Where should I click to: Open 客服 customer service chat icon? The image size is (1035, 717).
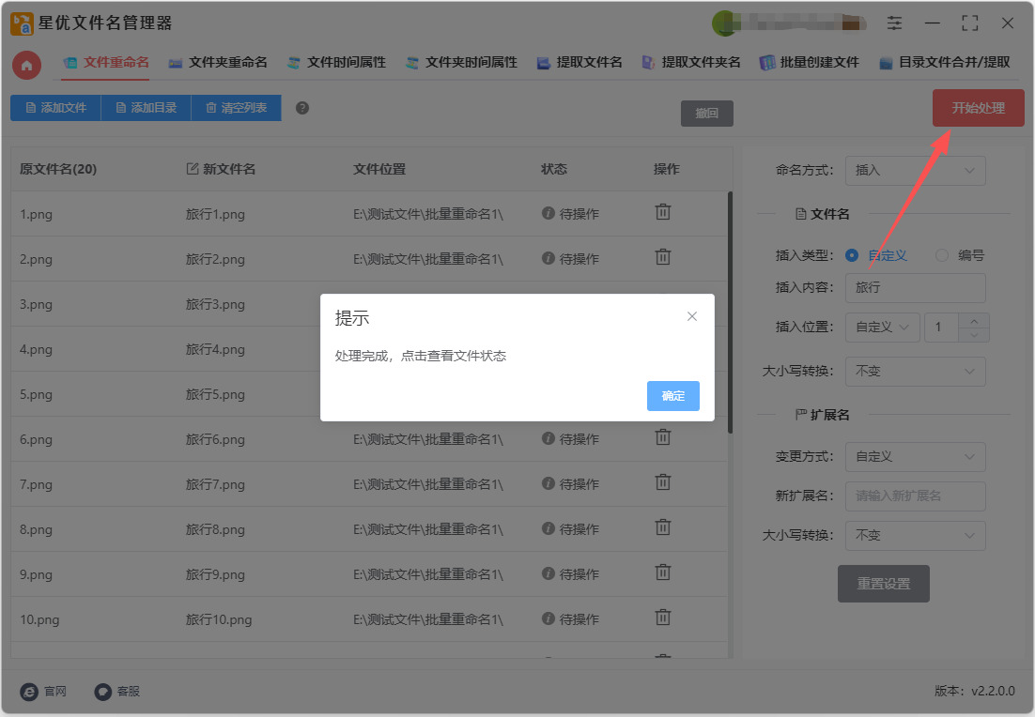click(103, 692)
